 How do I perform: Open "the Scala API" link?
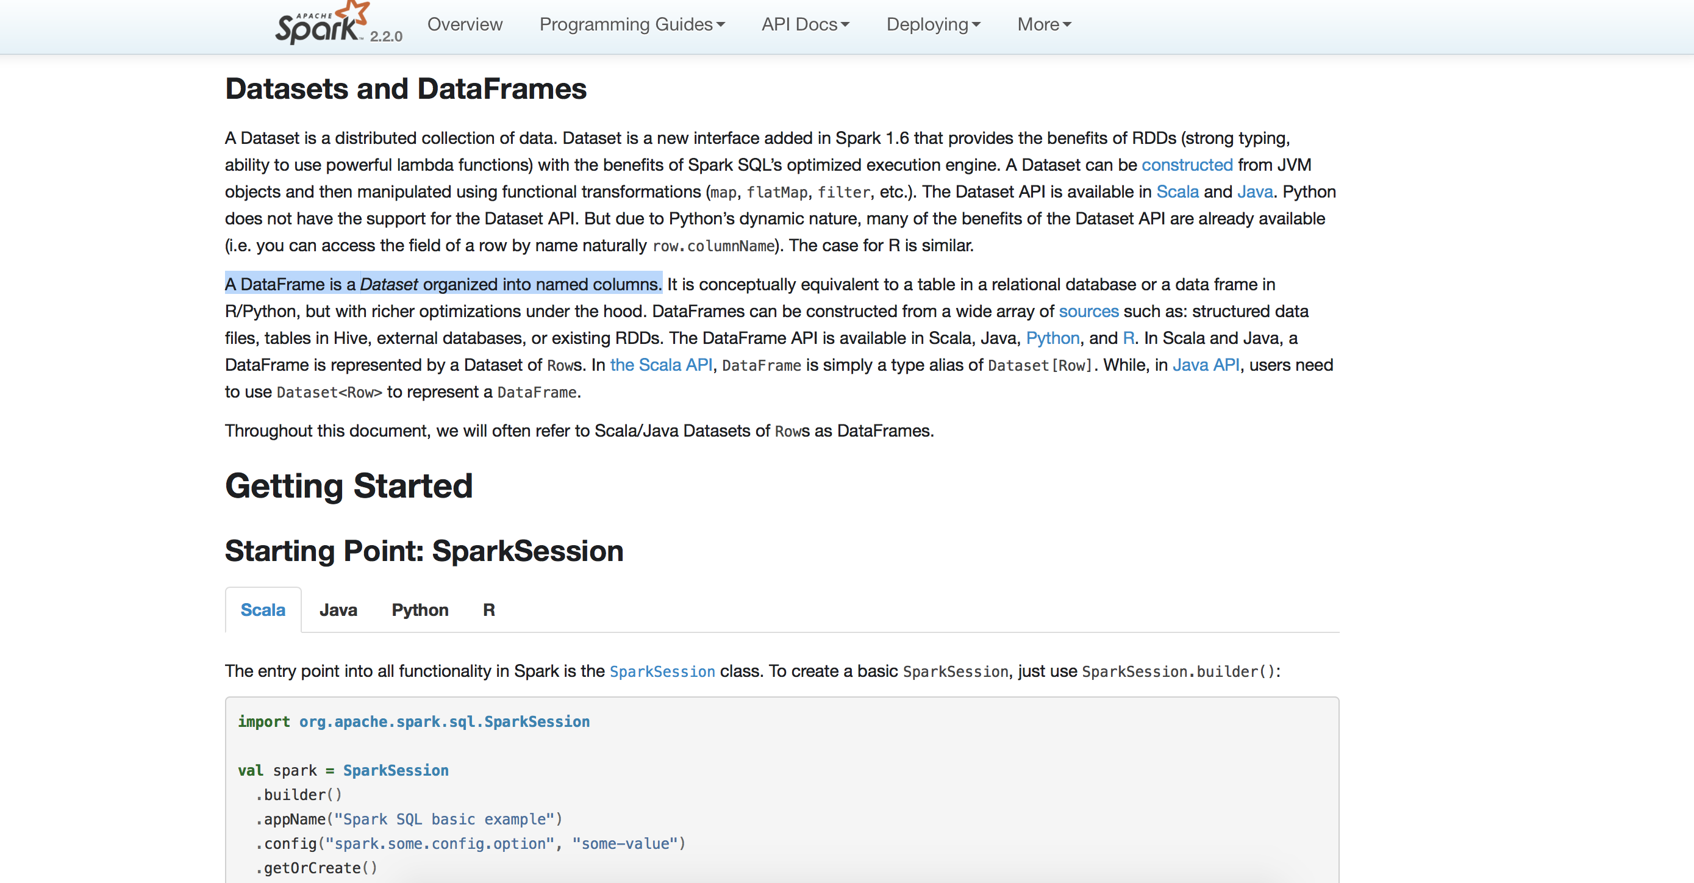[x=661, y=365]
